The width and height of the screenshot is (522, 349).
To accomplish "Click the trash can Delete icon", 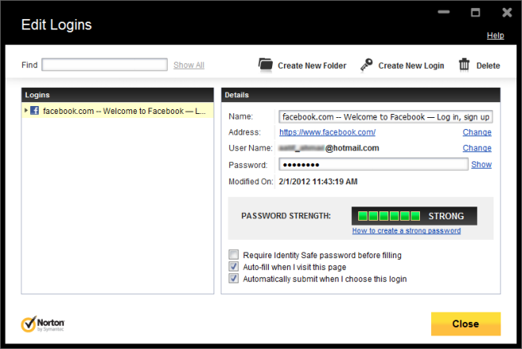I will pyautogui.click(x=464, y=65).
